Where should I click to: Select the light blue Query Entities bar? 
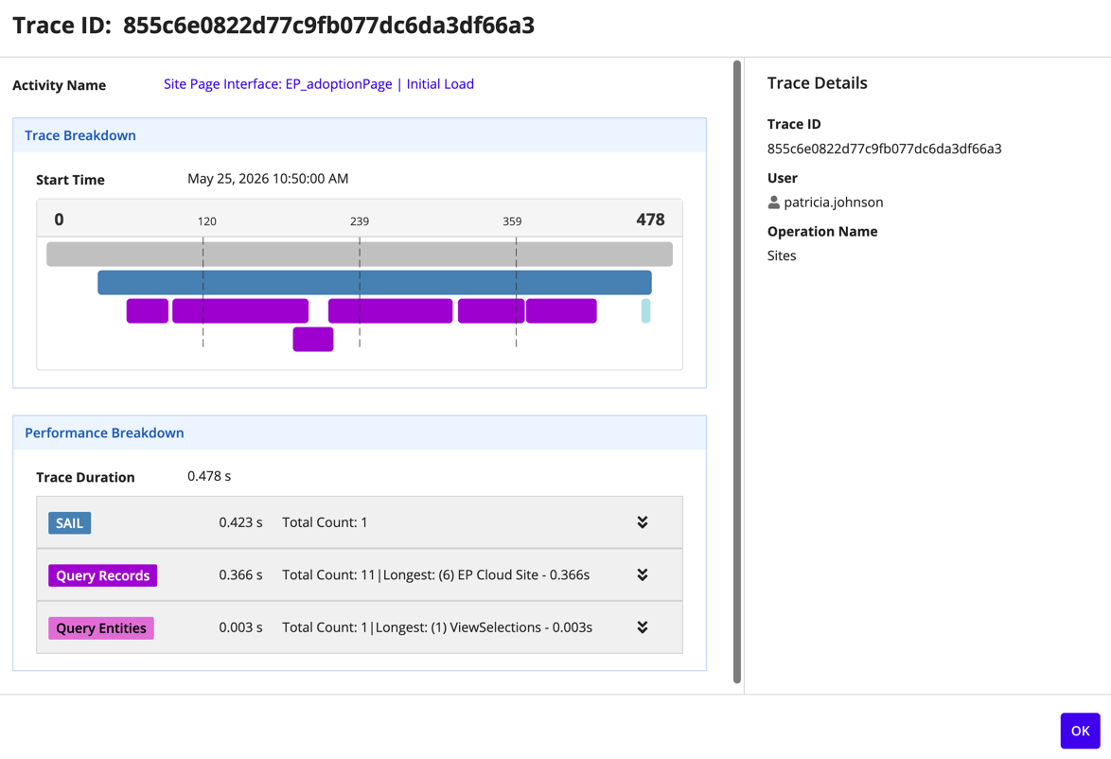(645, 311)
